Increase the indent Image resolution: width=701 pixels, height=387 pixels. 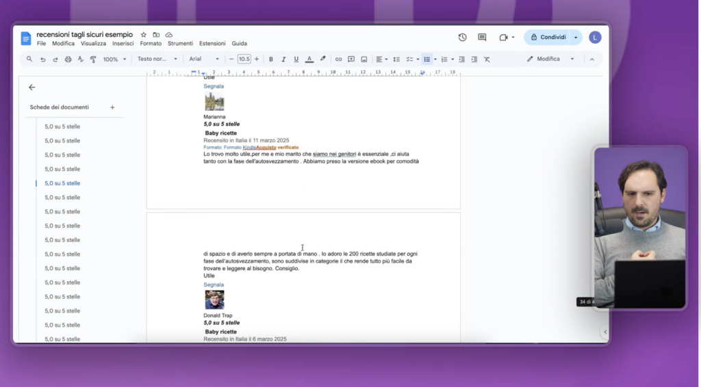tap(474, 59)
